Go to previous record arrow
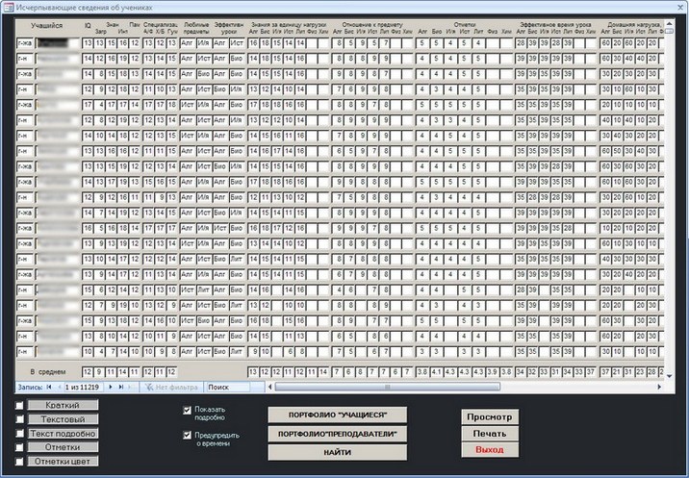Viewport: 689px width, 478px height. click(x=59, y=387)
